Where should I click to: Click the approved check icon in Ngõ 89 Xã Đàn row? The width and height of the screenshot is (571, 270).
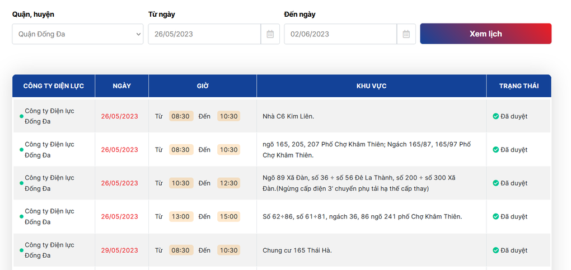(x=495, y=183)
